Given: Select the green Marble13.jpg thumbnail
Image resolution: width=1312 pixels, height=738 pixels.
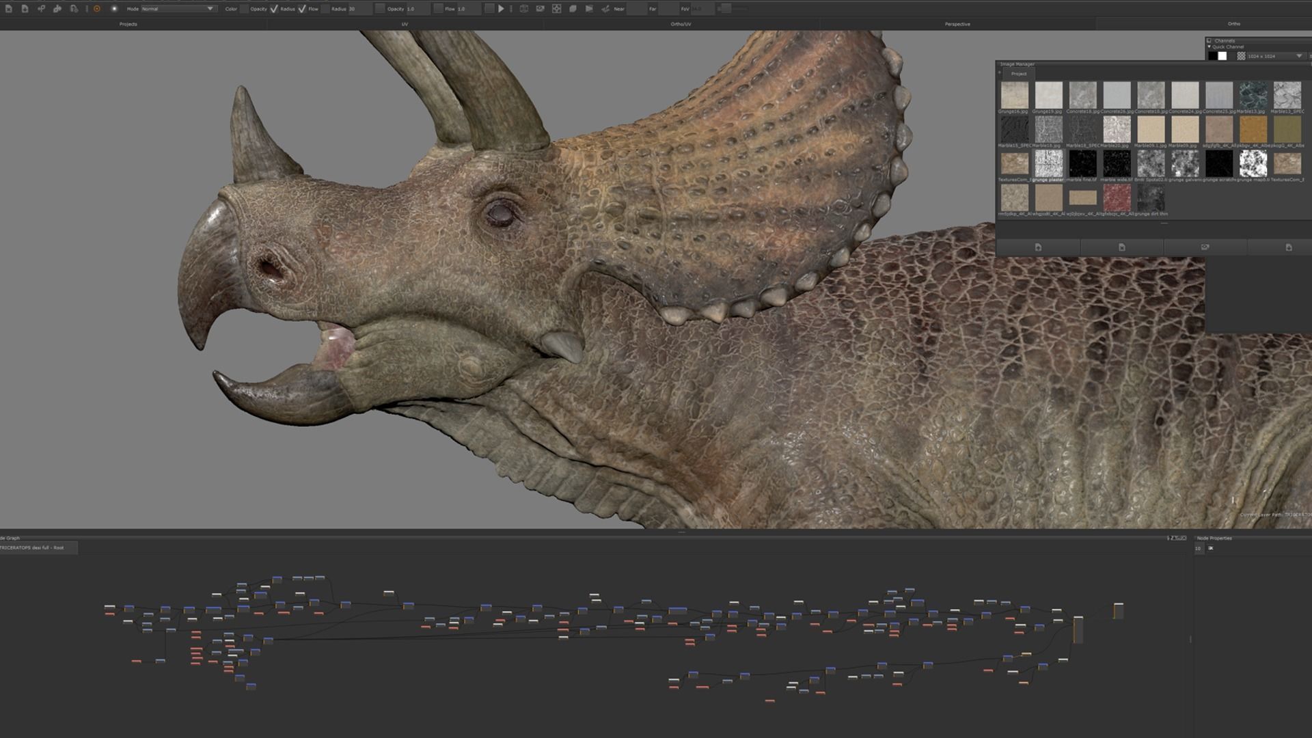Looking at the screenshot, I should (1254, 95).
